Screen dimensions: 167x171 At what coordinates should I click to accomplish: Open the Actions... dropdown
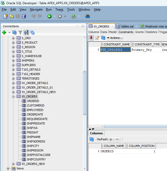[115, 38]
